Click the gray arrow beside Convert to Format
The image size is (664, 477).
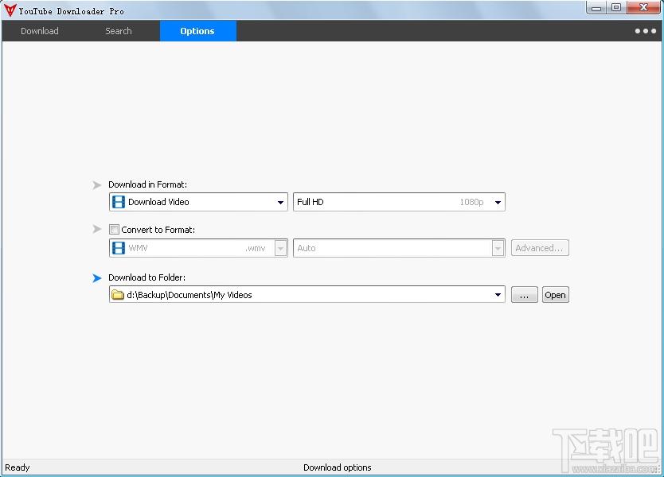point(97,229)
